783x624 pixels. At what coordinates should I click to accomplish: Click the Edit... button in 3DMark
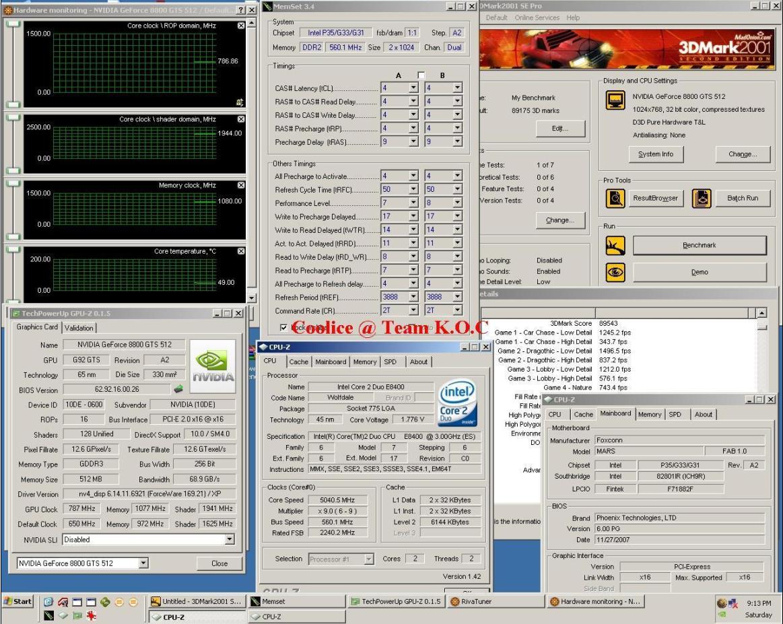tap(559, 129)
